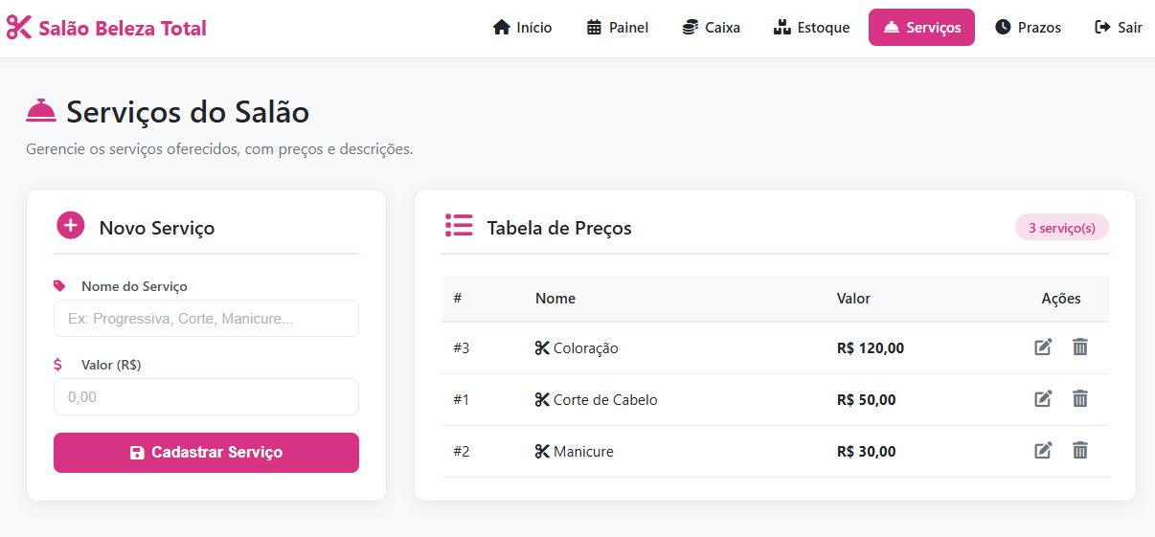Image resolution: width=1155 pixels, height=537 pixels.
Task: Open the Caixa page
Action: click(x=712, y=28)
